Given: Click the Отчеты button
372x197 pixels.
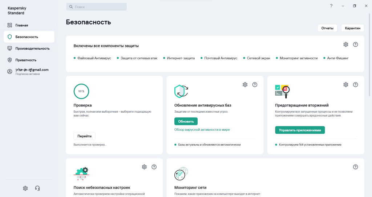Looking at the screenshot, I should pos(327,28).
